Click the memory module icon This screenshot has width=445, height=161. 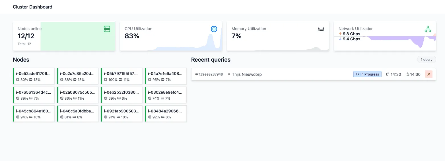[321, 29]
